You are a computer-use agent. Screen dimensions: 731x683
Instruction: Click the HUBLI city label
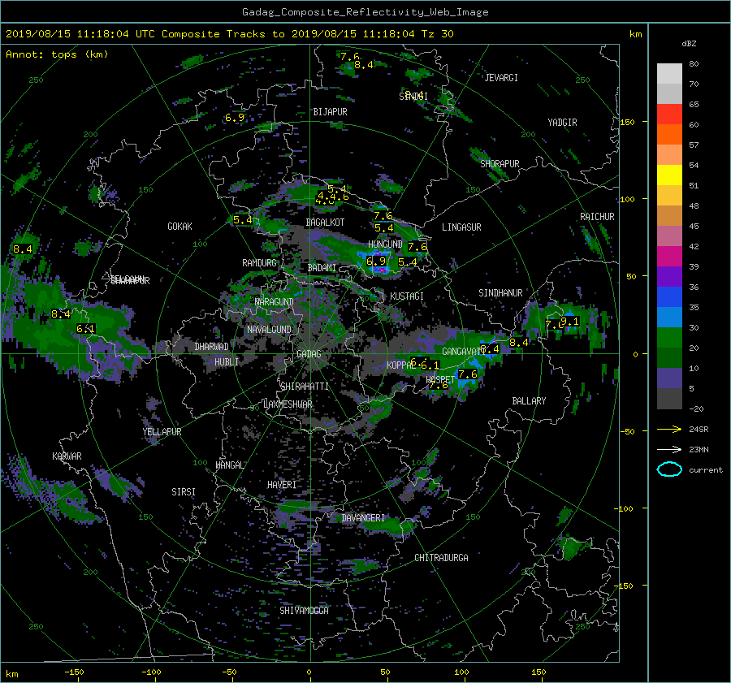click(x=227, y=362)
